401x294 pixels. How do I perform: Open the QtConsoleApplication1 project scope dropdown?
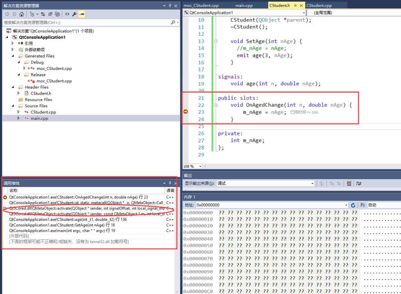click(x=304, y=13)
